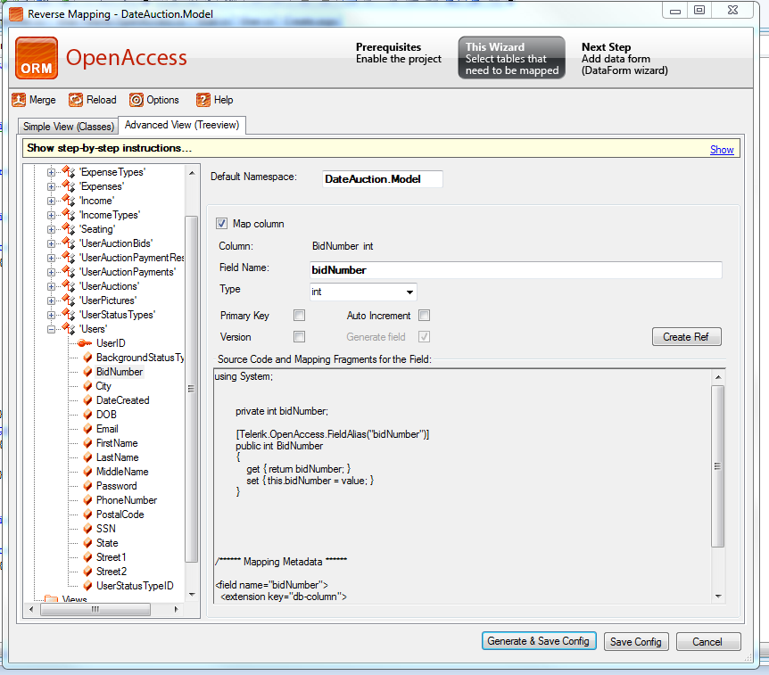Expand the 'UserAuctionPaymentRes' tree node
The height and width of the screenshot is (675, 769).
point(51,258)
